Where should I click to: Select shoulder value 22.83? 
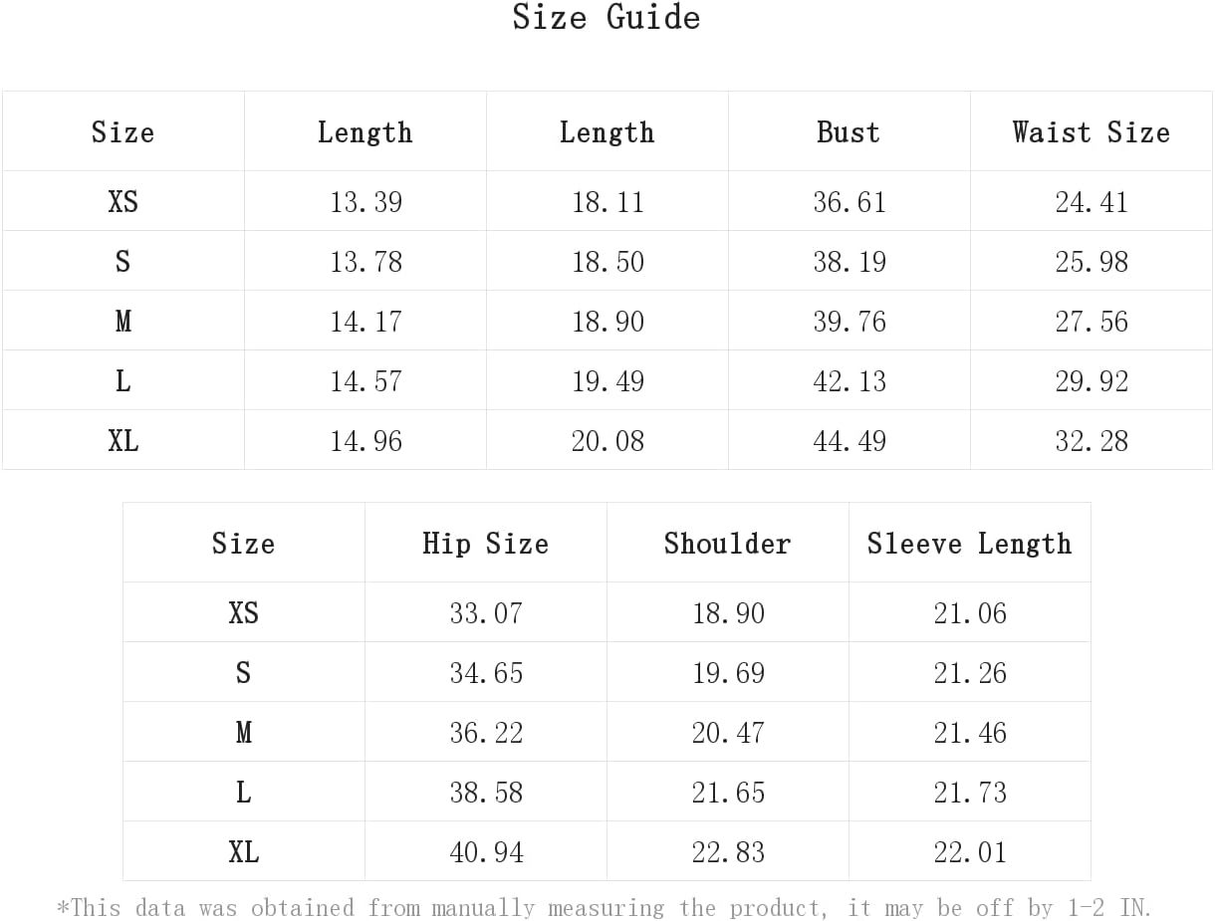pos(728,851)
